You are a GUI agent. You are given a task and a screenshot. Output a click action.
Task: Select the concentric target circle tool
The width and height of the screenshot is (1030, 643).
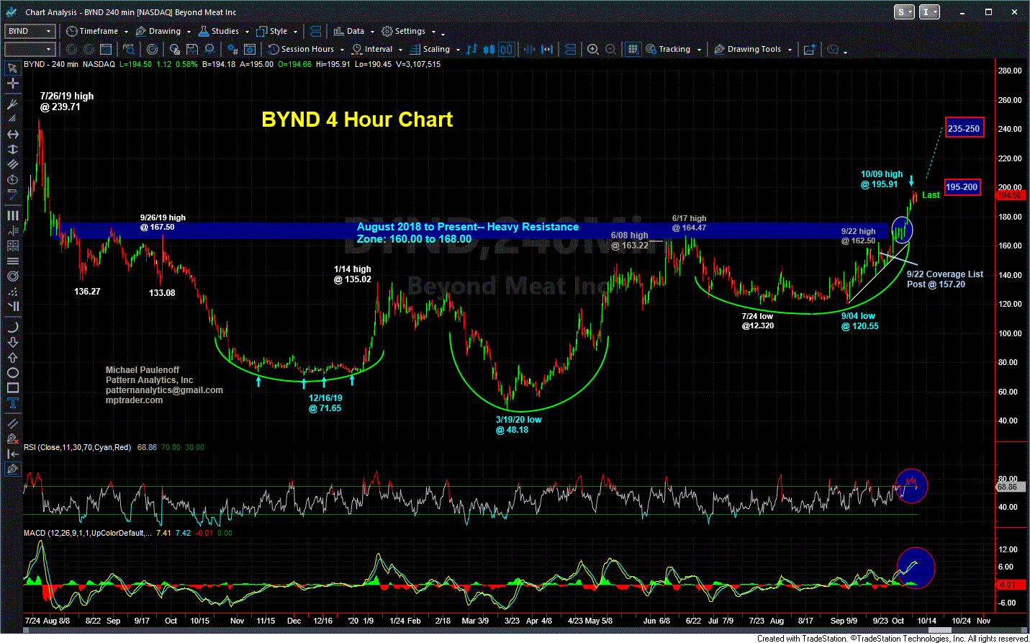12,276
